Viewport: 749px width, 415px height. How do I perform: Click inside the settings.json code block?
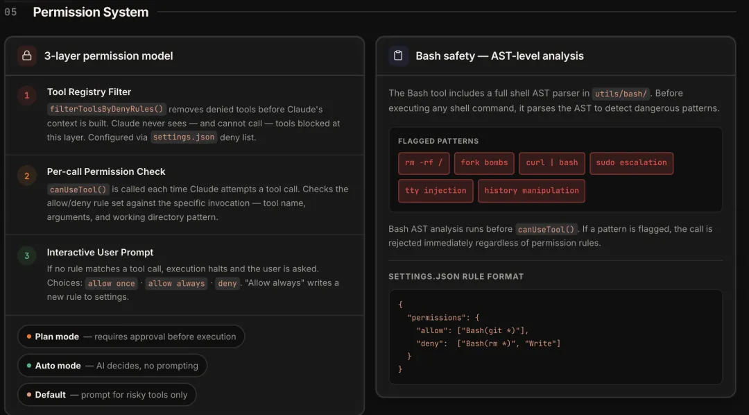pyautogui.click(x=555, y=337)
